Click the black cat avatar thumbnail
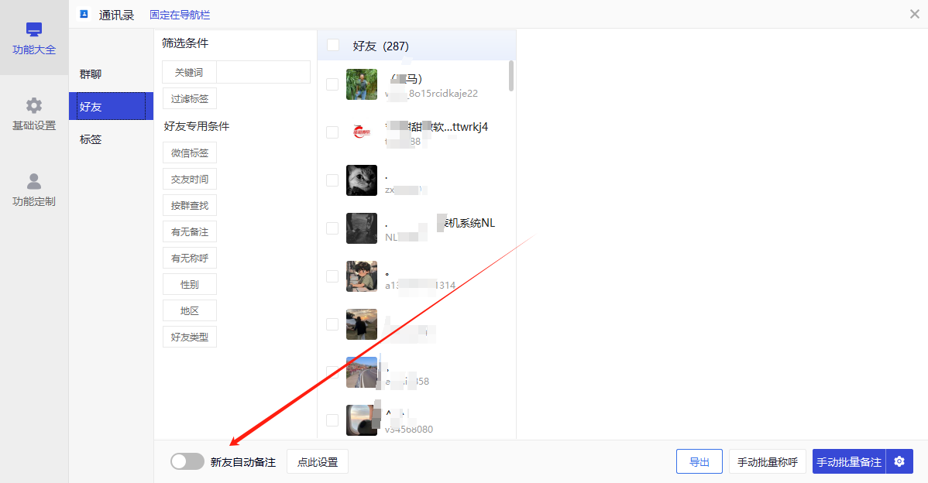928x483 pixels. pyautogui.click(x=362, y=180)
